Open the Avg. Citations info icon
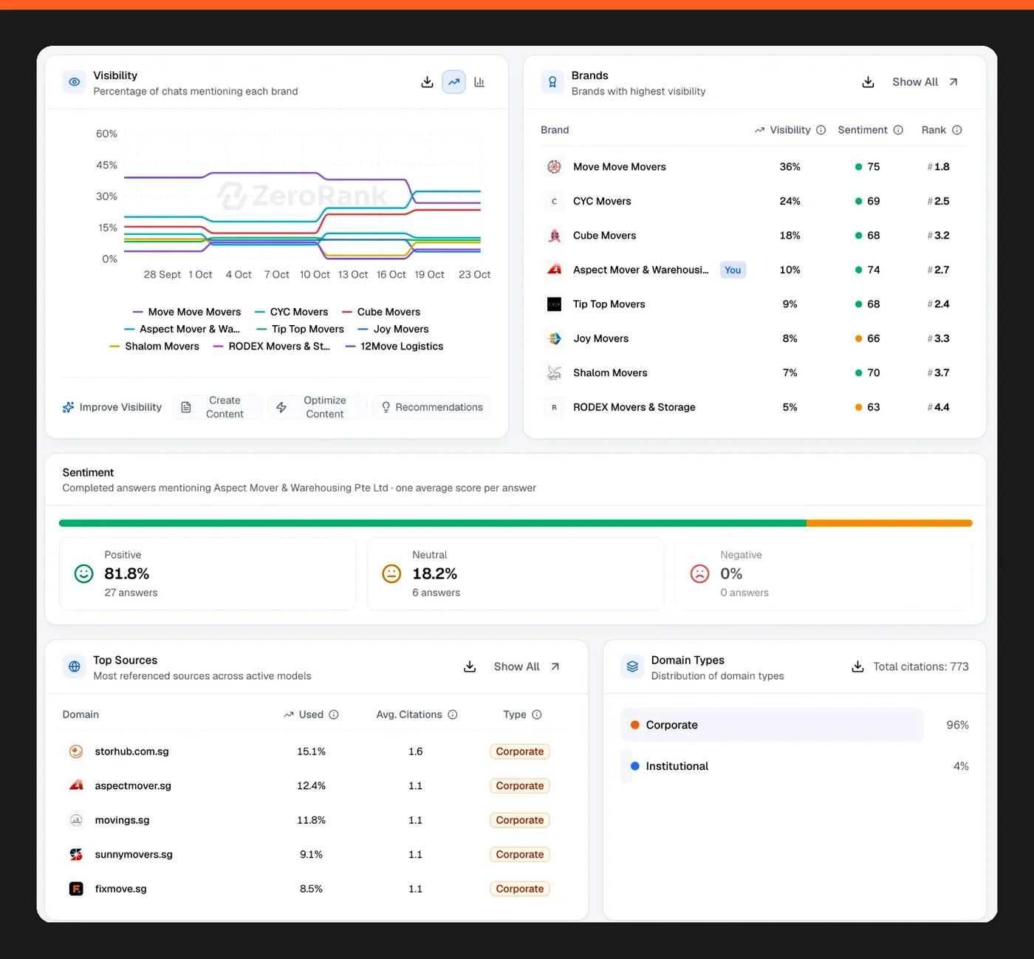The image size is (1034, 959). click(x=453, y=714)
